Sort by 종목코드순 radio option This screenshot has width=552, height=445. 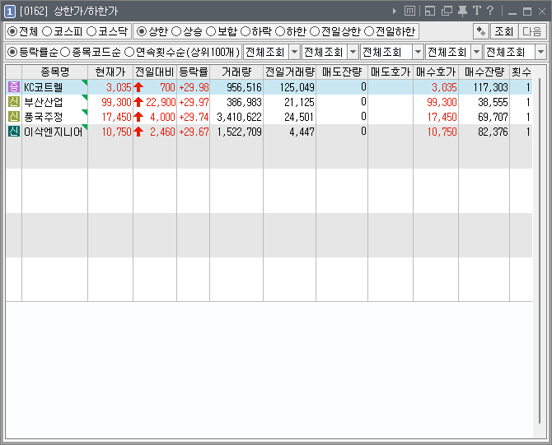(x=65, y=53)
